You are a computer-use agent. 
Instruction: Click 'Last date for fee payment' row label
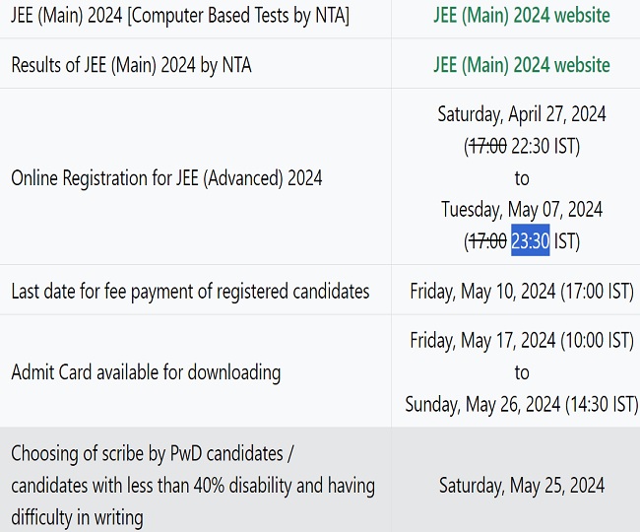(x=190, y=291)
